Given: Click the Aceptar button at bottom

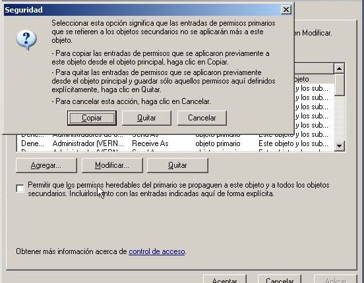Looking at the screenshot, I should coord(224,279).
